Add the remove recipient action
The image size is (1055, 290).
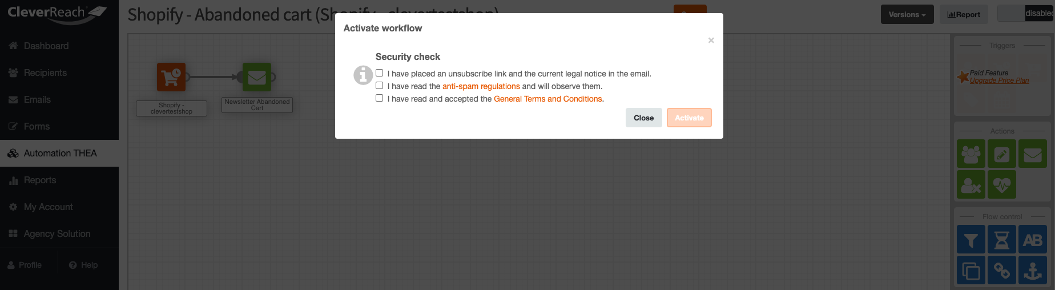point(971,184)
